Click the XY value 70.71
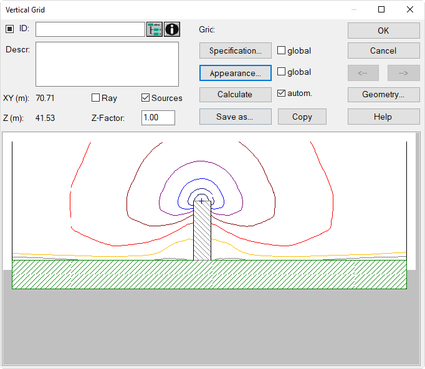This screenshot has width=425, height=369. click(45, 98)
